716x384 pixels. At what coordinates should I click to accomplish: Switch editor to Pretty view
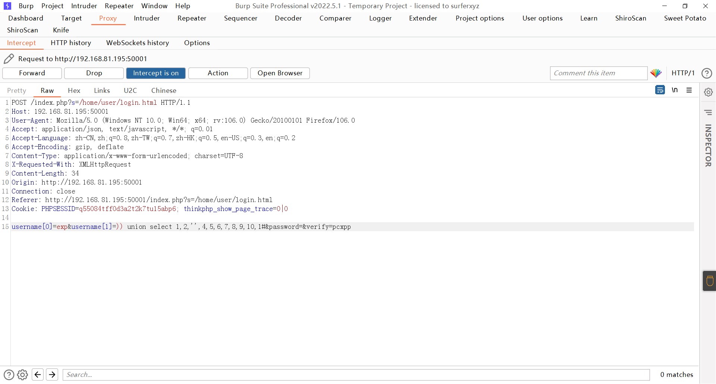[16, 91]
